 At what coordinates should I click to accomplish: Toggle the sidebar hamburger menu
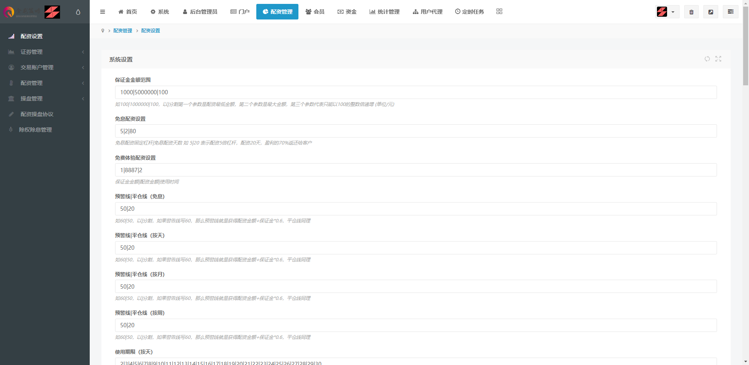(x=103, y=12)
